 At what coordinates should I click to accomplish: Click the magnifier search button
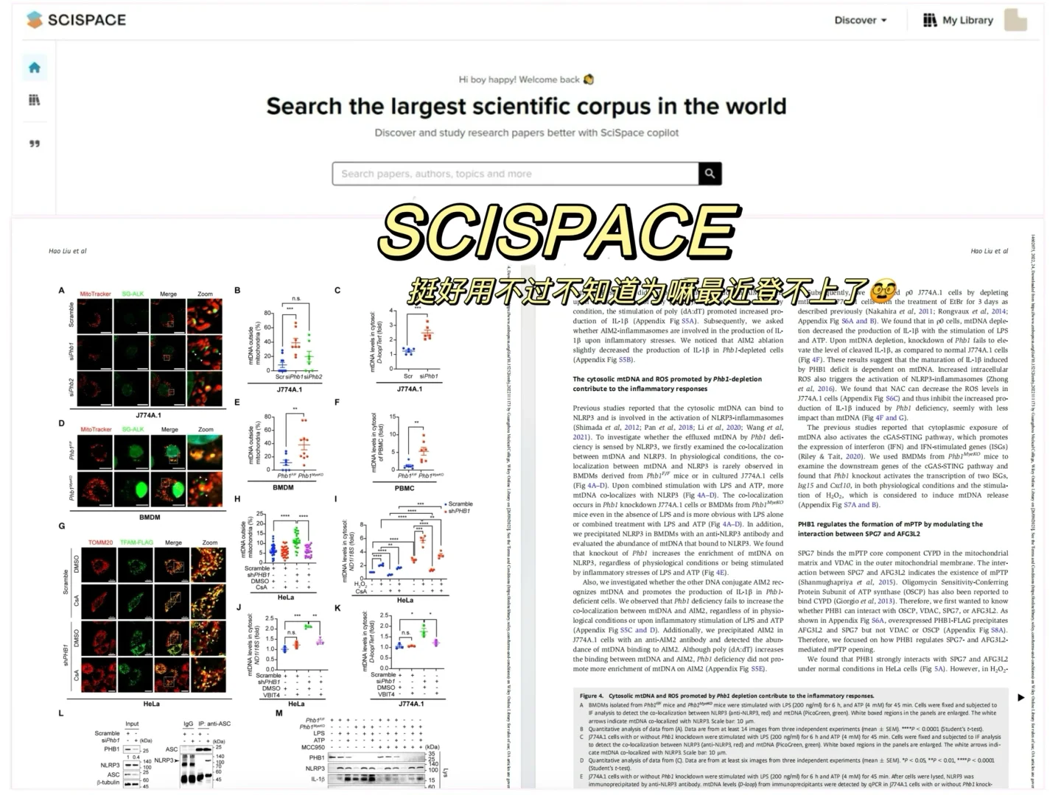pyautogui.click(x=710, y=174)
